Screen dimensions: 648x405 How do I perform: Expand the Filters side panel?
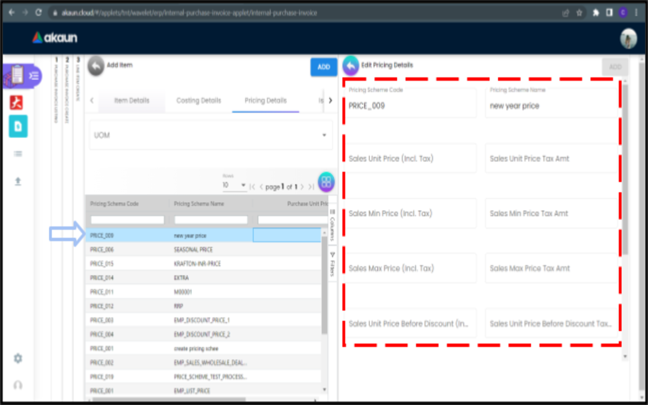coord(333,264)
